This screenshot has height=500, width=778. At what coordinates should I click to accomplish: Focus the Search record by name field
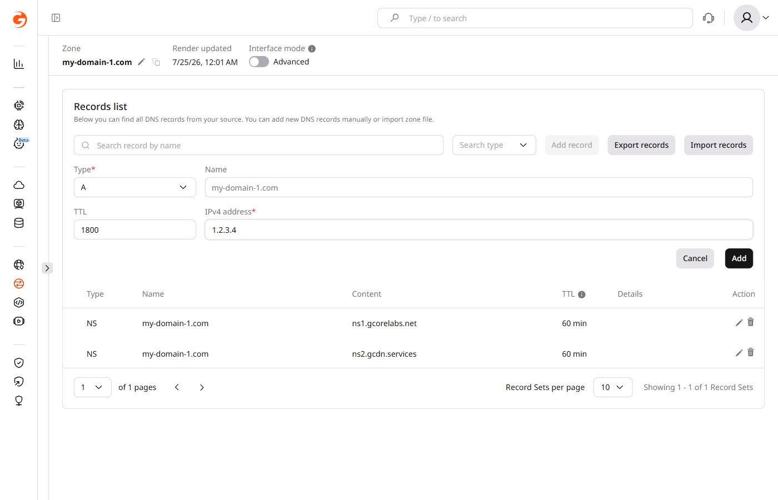259,145
